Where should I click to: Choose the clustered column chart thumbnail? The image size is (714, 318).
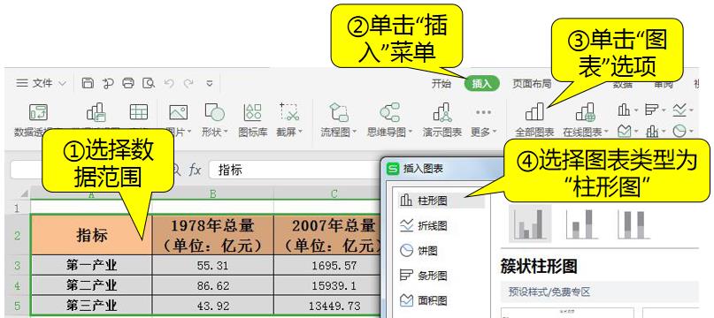coord(530,223)
